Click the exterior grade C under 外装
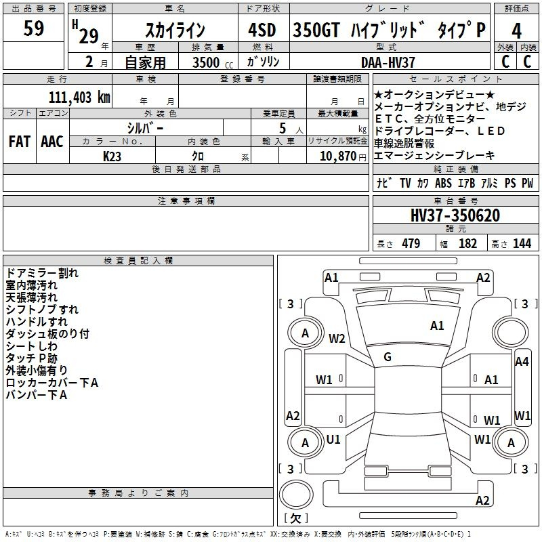This screenshot has width=542, height=542. tap(505, 61)
